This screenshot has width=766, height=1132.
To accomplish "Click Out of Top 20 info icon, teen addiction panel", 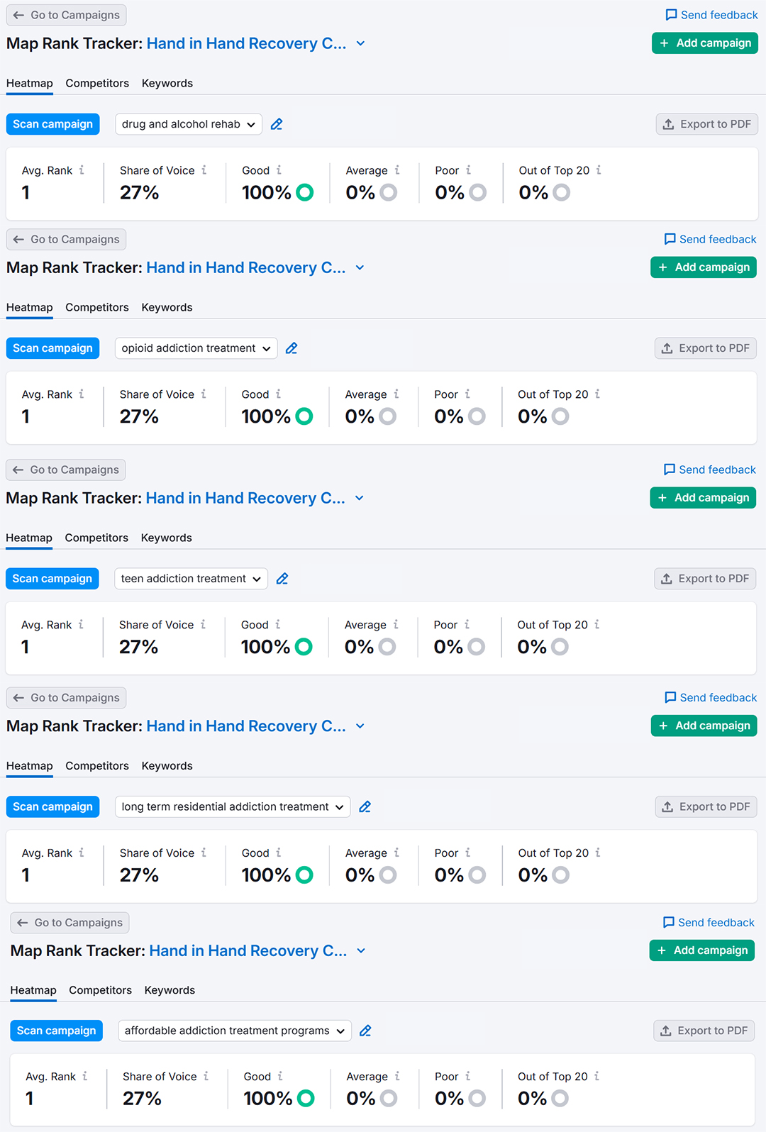I will coord(597,625).
